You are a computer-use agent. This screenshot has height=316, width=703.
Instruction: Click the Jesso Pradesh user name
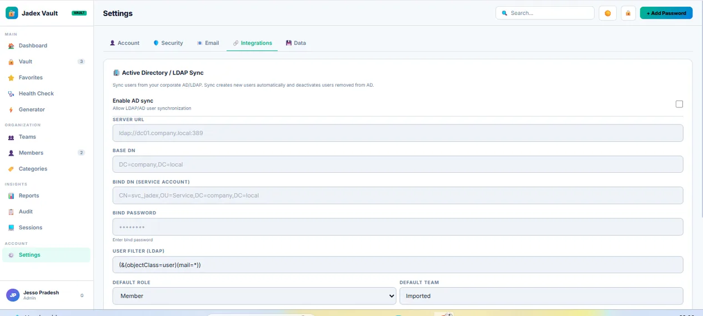(41, 293)
